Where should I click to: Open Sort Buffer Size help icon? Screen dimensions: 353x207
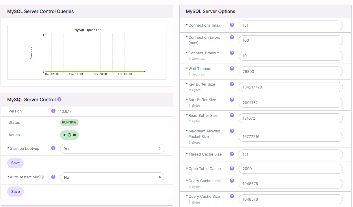(232, 99)
